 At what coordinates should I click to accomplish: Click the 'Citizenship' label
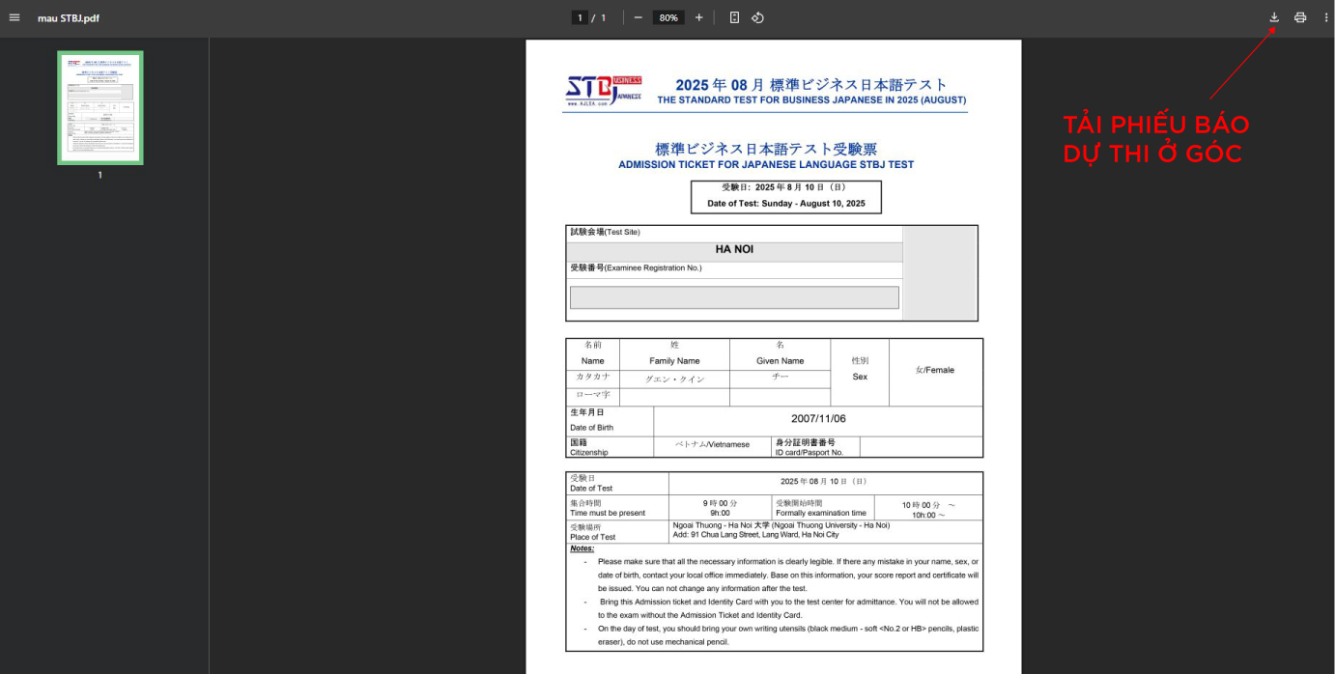point(589,452)
